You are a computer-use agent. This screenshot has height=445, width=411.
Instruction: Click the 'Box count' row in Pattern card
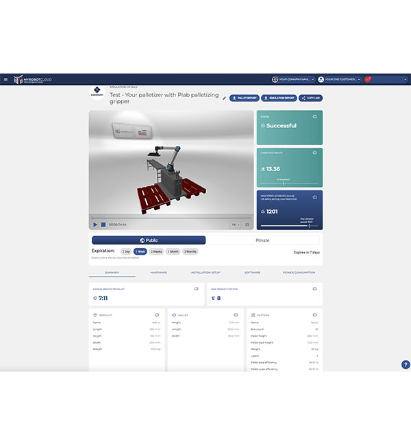284,329
